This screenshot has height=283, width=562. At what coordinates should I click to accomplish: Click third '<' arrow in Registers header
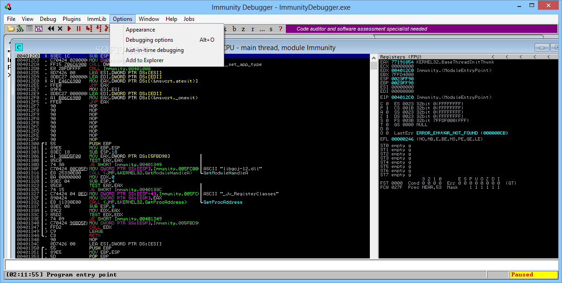(520, 57)
